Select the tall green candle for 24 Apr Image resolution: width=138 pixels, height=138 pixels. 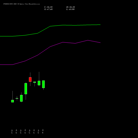[x=26, y=89]
